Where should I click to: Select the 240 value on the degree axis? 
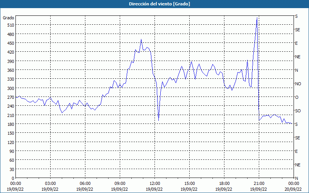point(11,106)
